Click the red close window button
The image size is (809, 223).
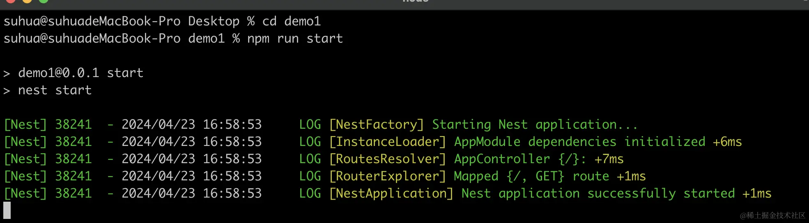click(x=11, y=1)
